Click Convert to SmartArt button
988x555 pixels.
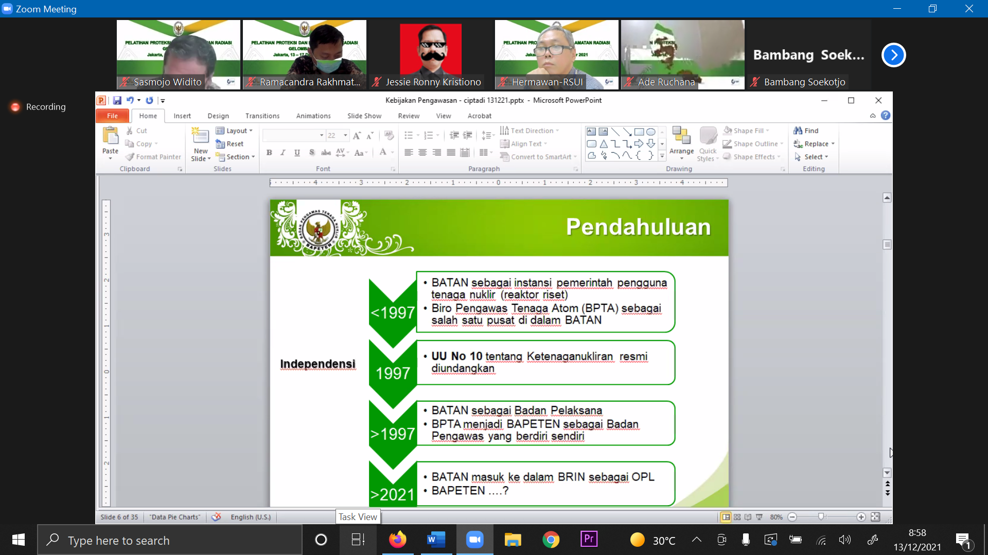tap(538, 157)
